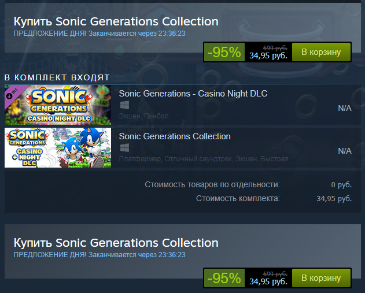Click the top "Купить Sonic Generations Collection" heading

click(116, 21)
